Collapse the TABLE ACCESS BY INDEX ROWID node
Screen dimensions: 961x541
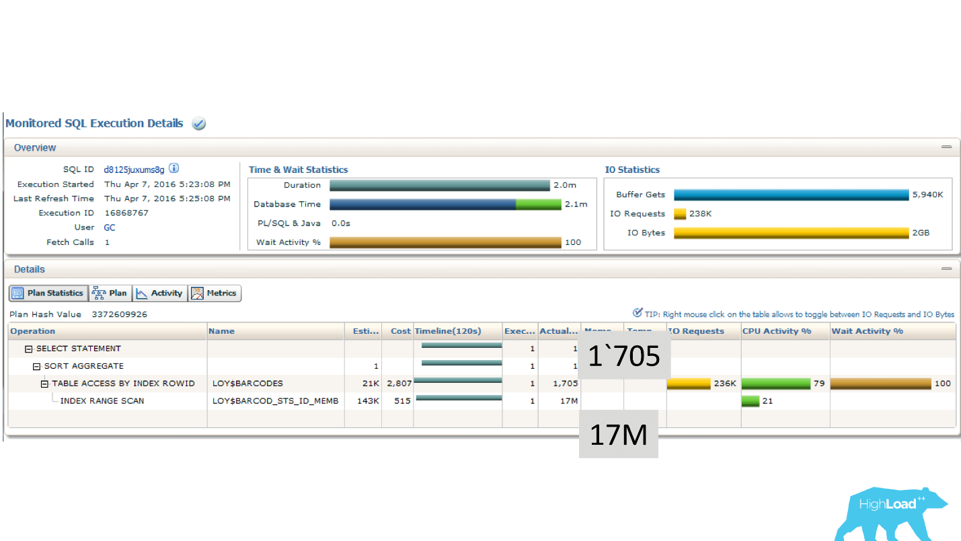pyautogui.click(x=45, y=384)
